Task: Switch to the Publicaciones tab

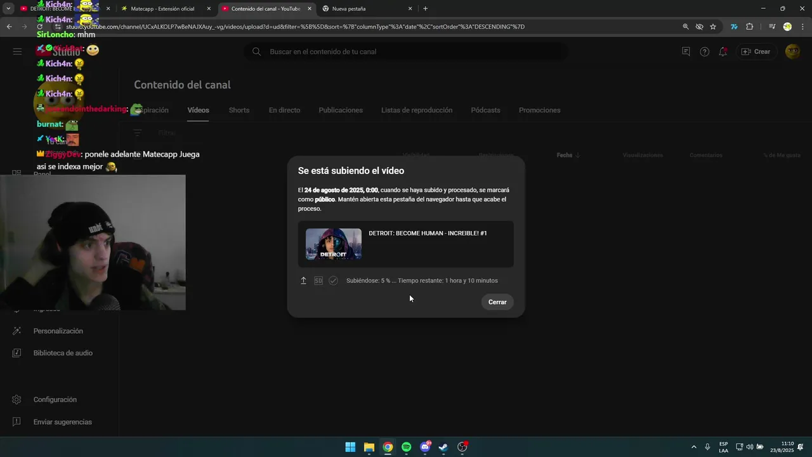Action: tap(341, 110)
